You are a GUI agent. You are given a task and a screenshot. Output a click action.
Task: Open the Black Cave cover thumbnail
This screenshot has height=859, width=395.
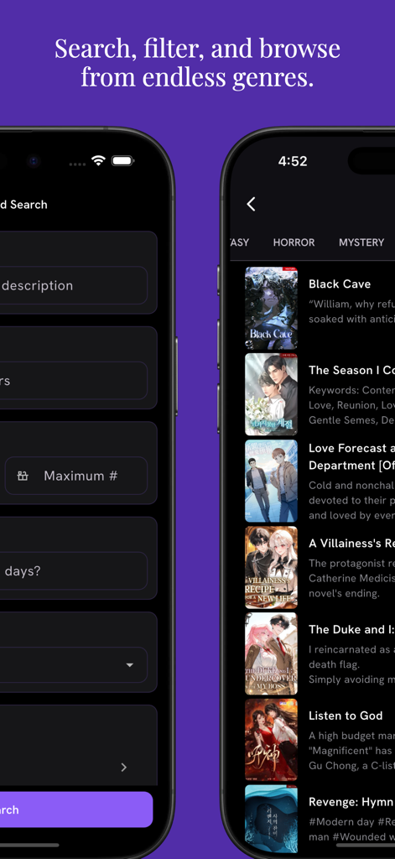(271, 308)
